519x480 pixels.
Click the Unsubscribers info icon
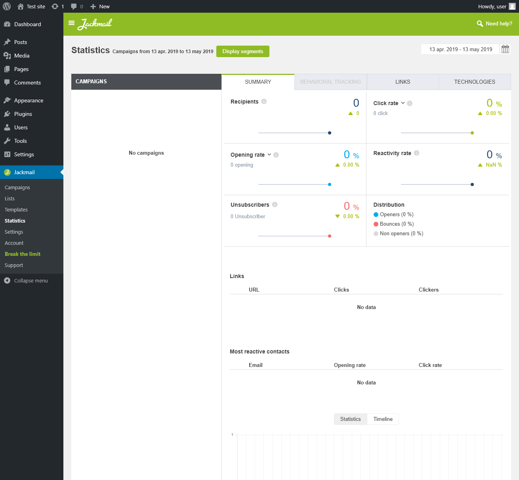[275, 205]
